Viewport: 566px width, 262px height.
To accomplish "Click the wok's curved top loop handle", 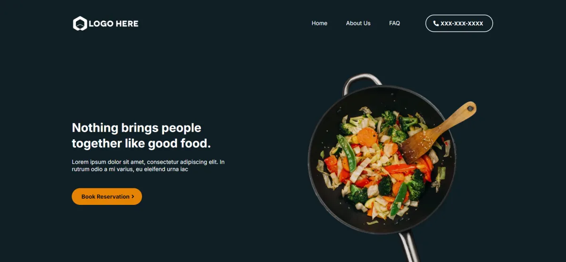I will [x=361, y=81].
